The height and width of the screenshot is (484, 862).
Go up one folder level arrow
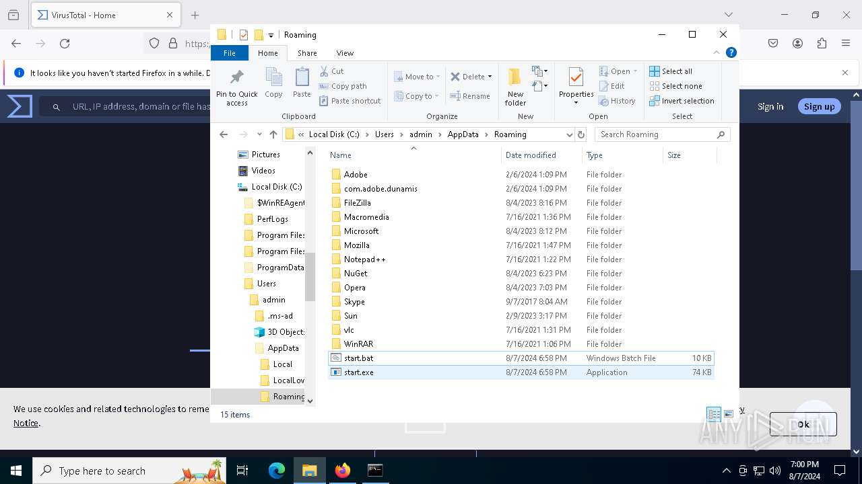[x=273, y=134]
